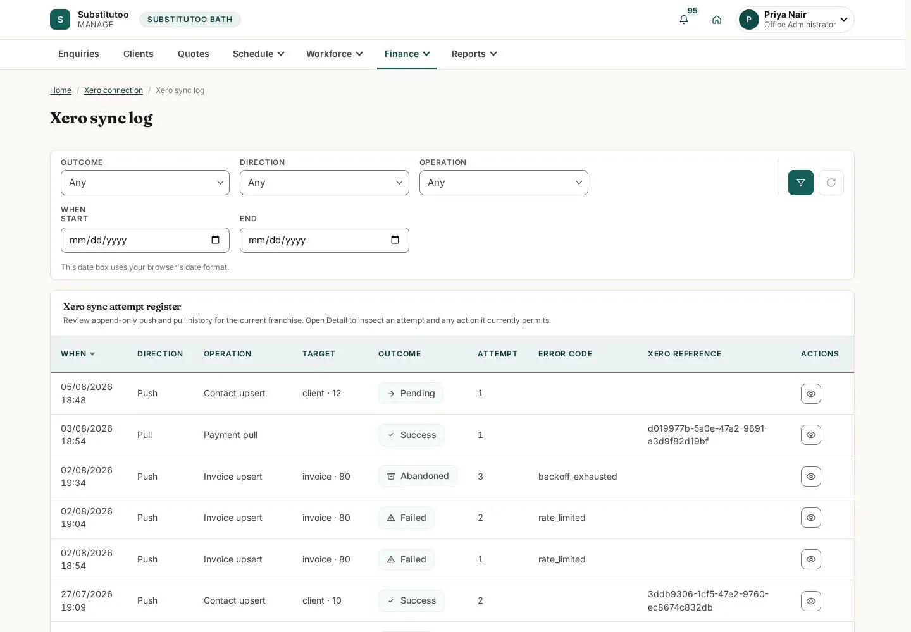Follow the Home breadcrumb link

pos(61,90)
